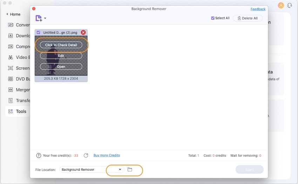Open the user account avatar icon
This screenshot has width=298, height=184.
[281, 5]
